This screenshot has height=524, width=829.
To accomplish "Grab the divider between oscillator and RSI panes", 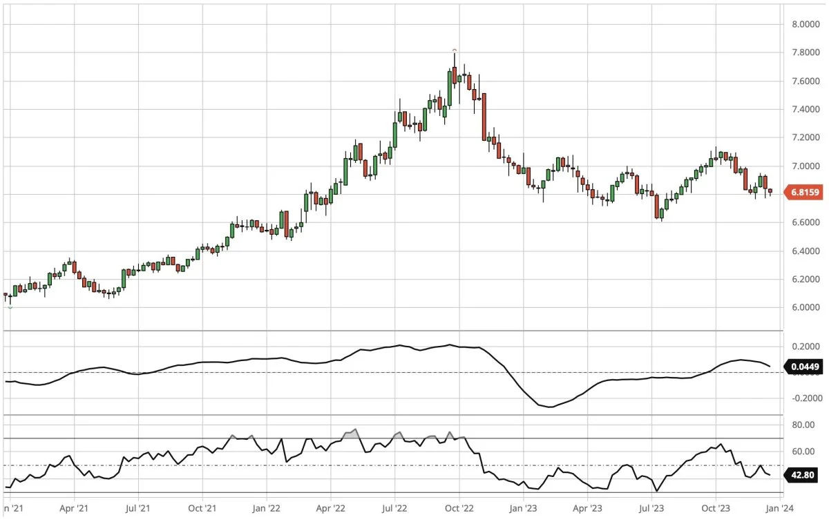I will [394, 415].
